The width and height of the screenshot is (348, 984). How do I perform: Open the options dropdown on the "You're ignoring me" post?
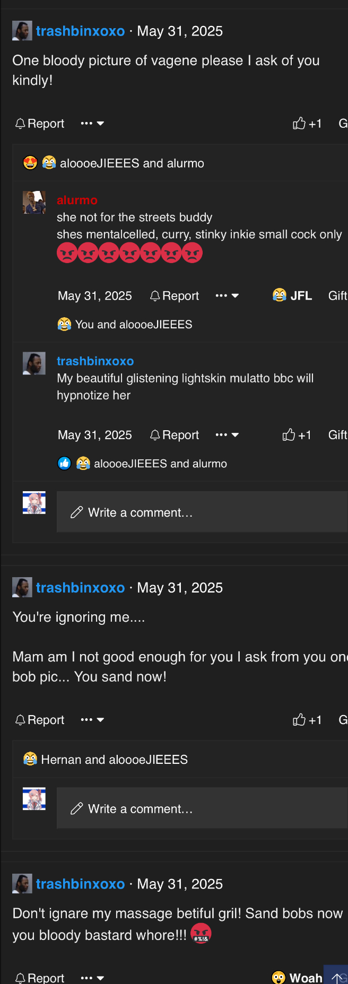[92, 720]
